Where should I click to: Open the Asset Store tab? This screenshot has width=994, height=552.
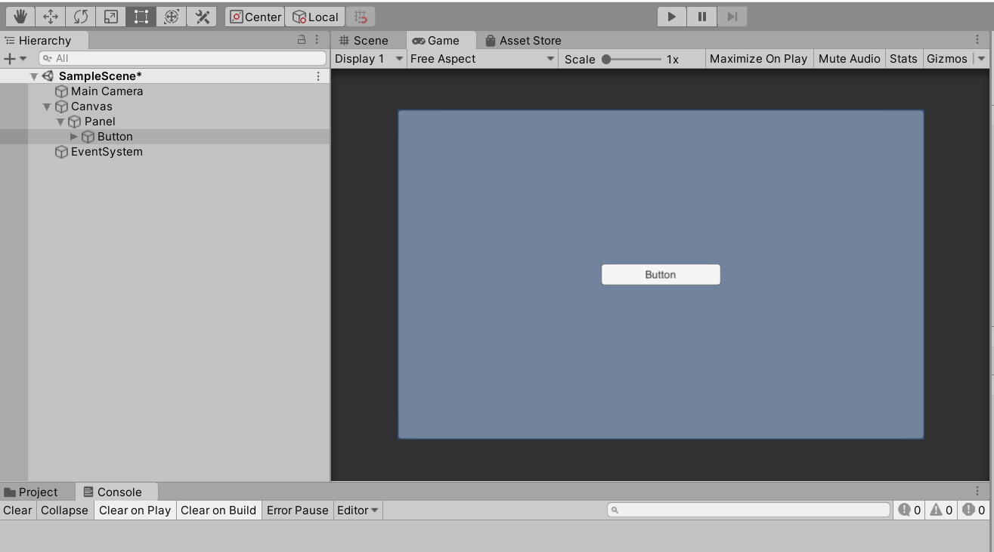522,40
